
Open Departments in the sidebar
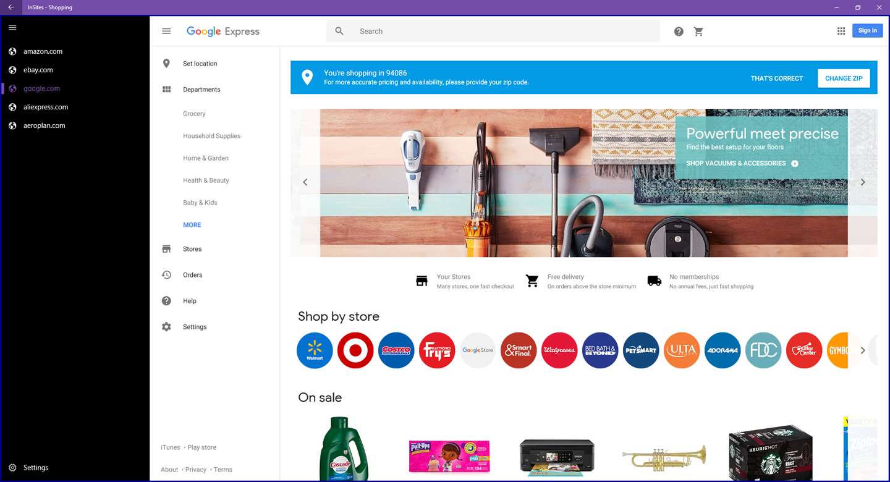201,90
